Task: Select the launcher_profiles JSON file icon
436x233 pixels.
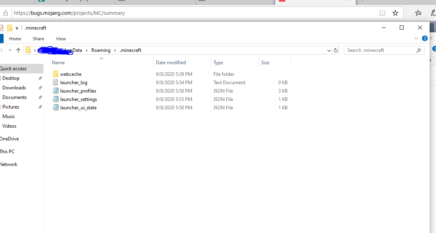Action: tap(55, 91)
